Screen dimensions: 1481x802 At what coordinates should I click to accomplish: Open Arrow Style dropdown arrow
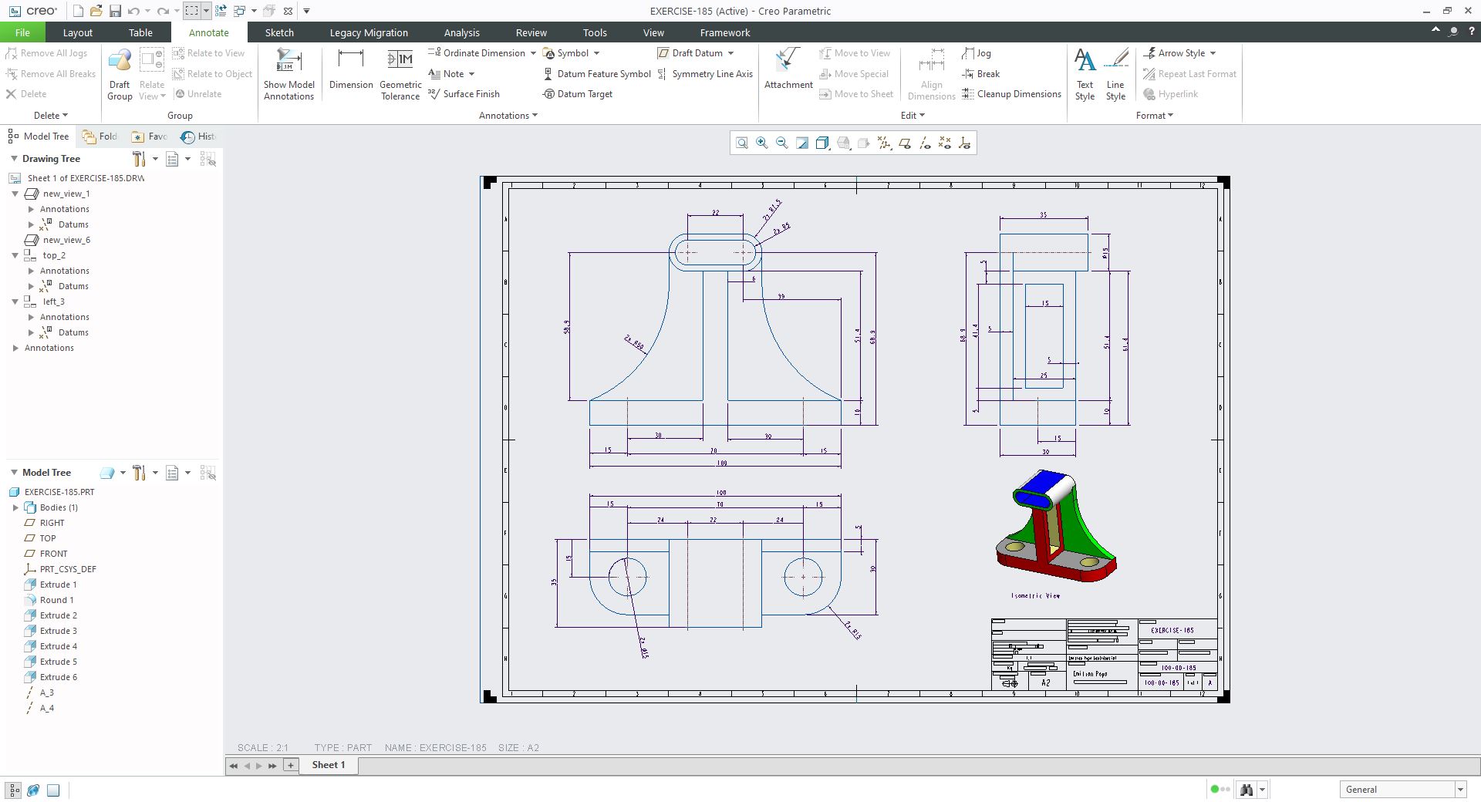tap(1213, 53)
